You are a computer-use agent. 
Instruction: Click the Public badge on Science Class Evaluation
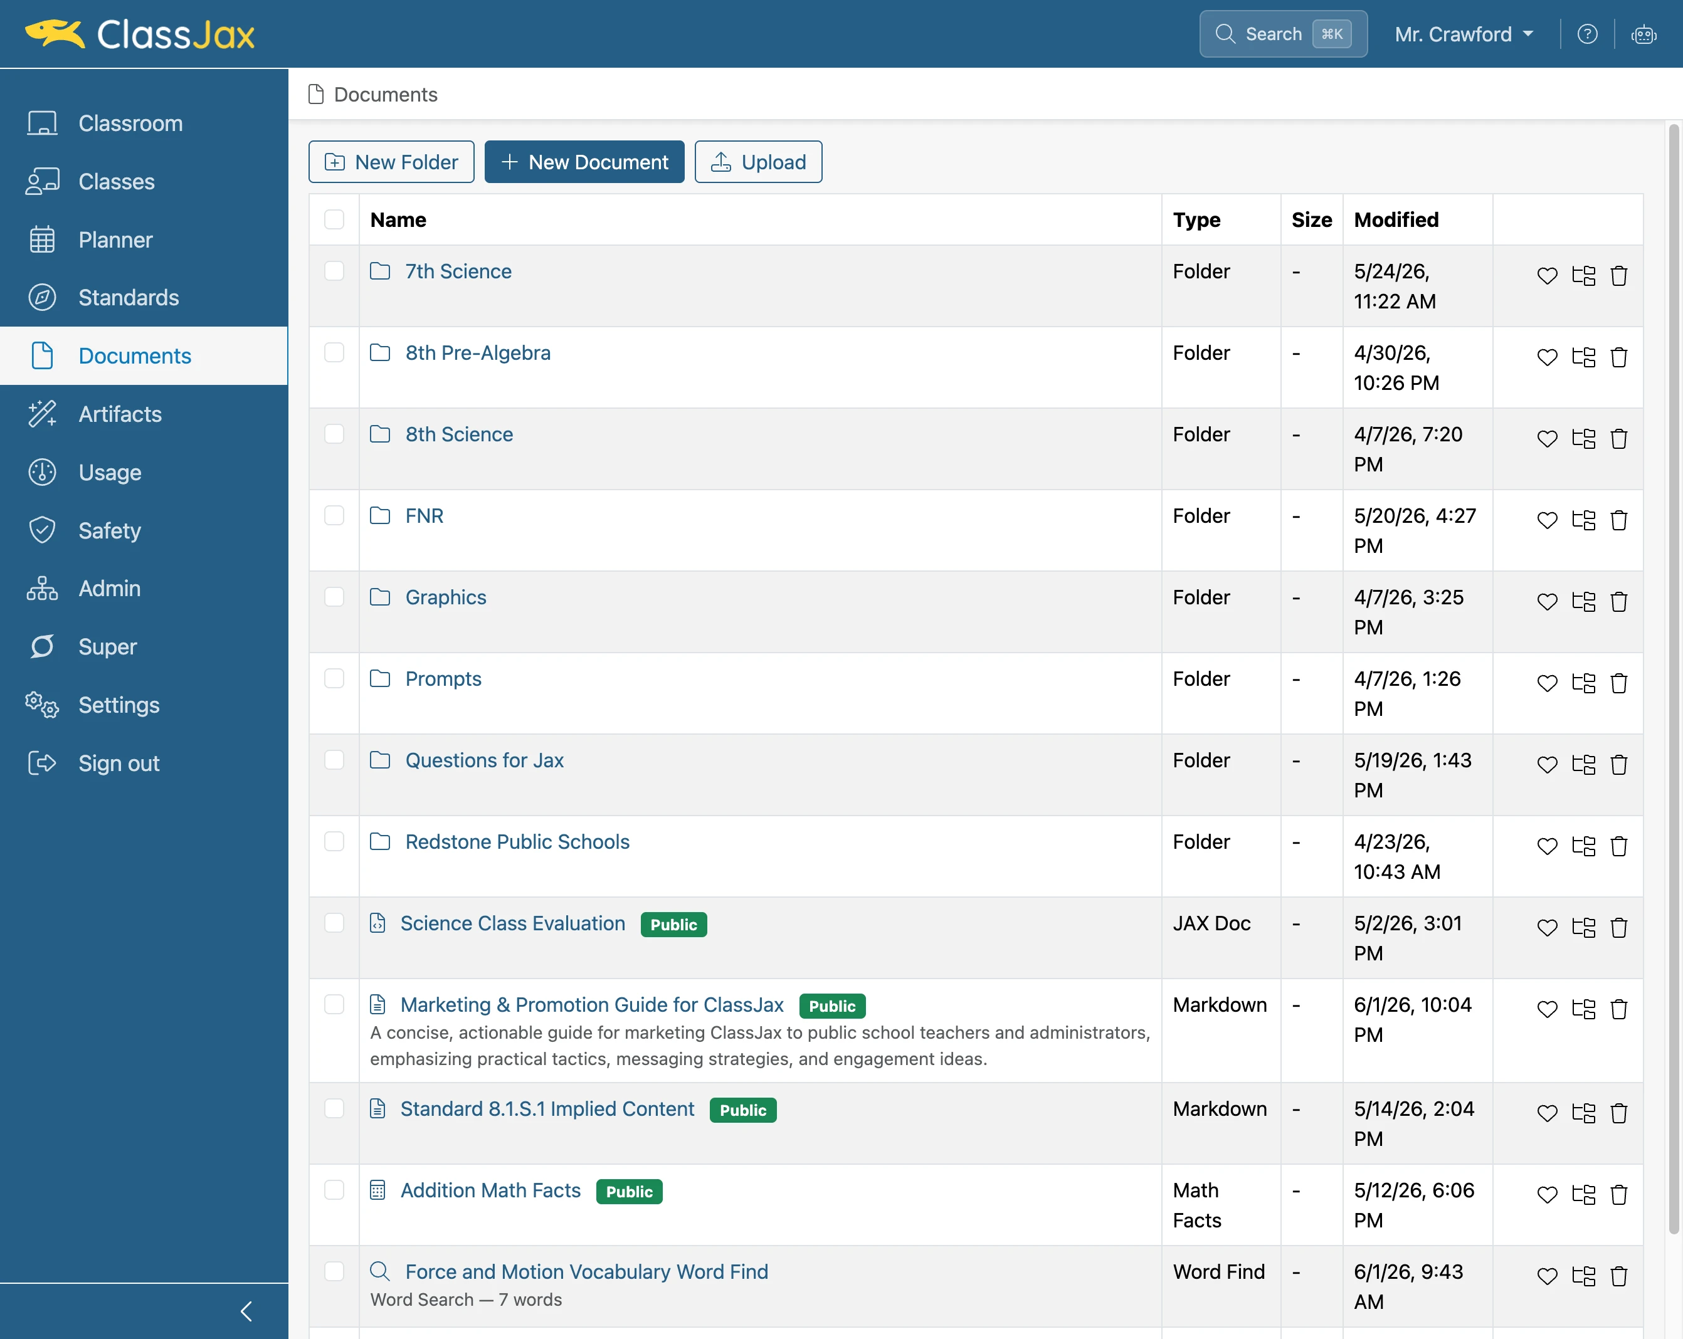point(673,925)
